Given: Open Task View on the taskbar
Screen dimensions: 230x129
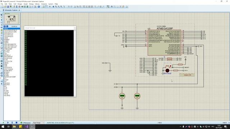Looking at the screenshot, I should point(9,126).
